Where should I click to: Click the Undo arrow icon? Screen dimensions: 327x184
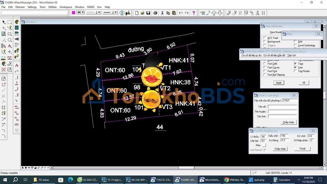(181, 13)
